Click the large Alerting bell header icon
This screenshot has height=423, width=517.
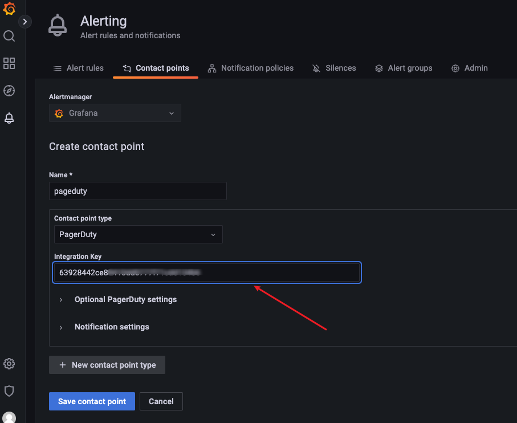(x=58, y=26)
